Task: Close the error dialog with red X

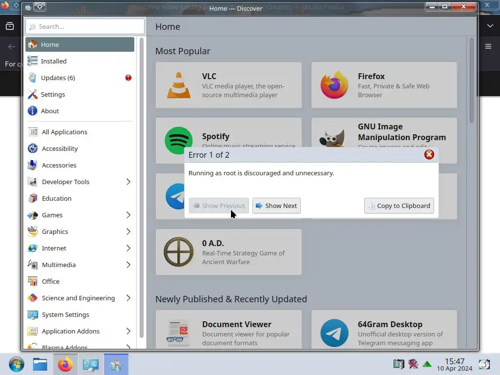Action: point(429,155)
